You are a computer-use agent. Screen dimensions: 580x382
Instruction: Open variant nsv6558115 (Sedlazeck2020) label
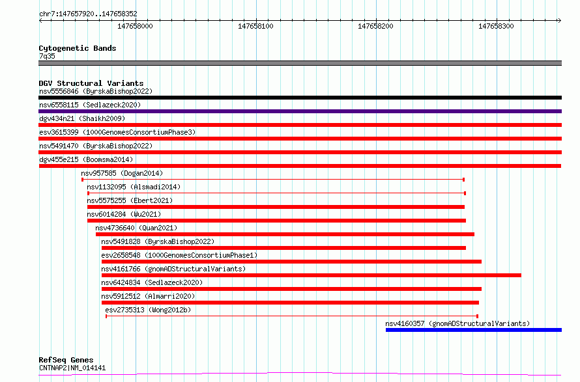[x=90, y=105]
